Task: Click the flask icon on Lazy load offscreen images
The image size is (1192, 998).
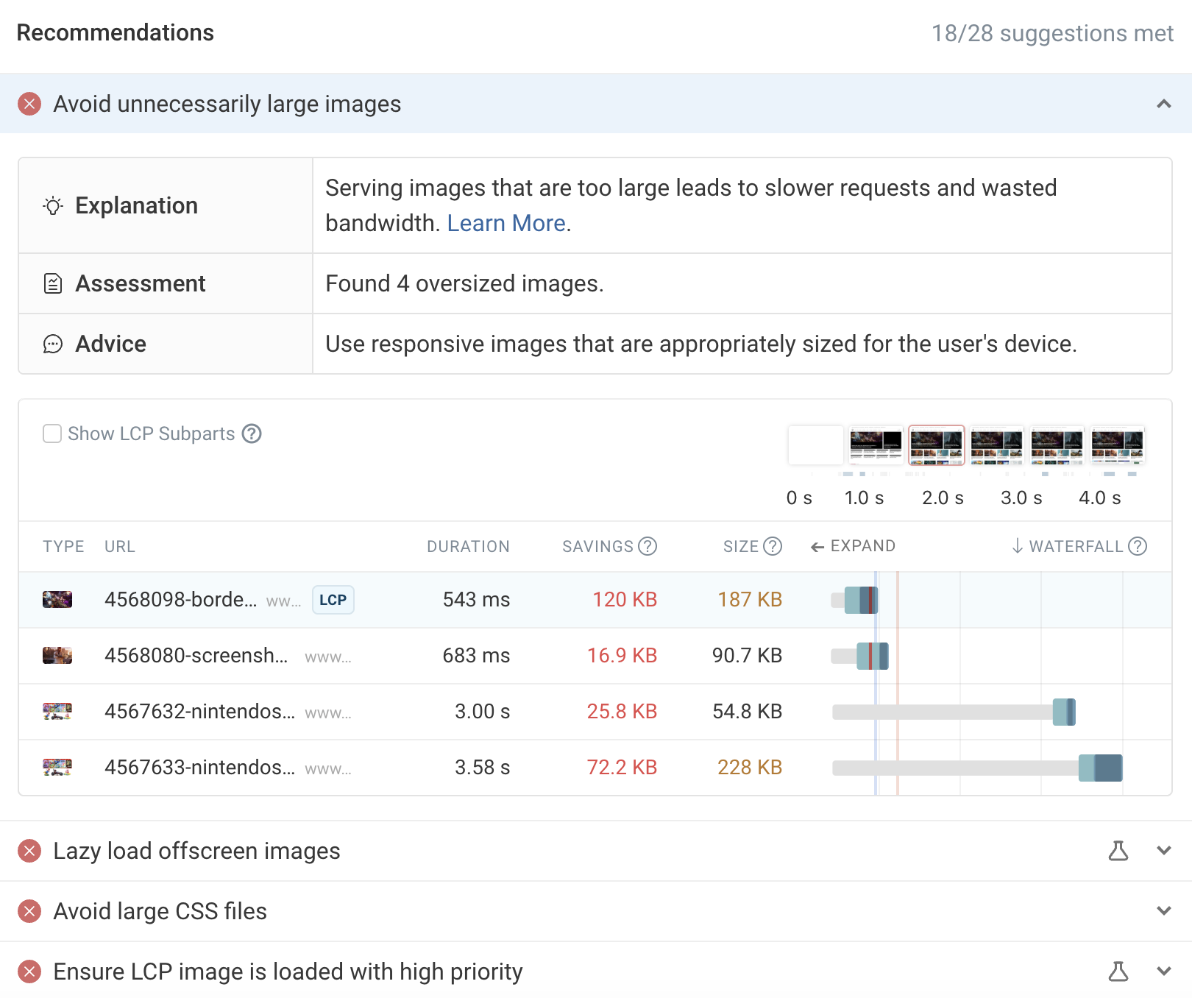Action: point(1118,851)
